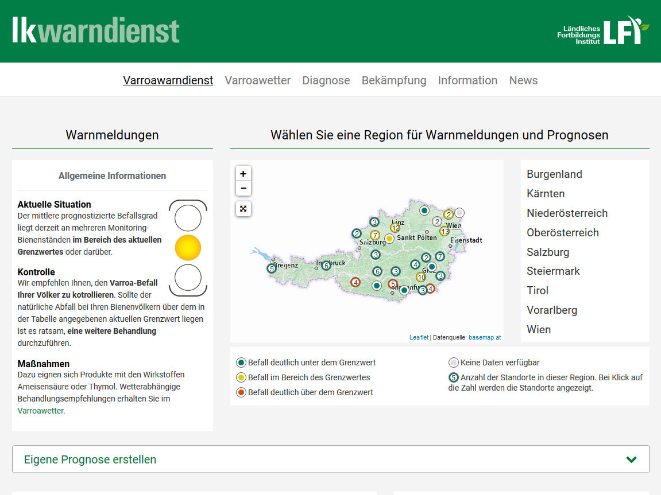Viewport: 661px width, 495px height.
Task: Click the LFI logo in the header
Action: (603, 31)
